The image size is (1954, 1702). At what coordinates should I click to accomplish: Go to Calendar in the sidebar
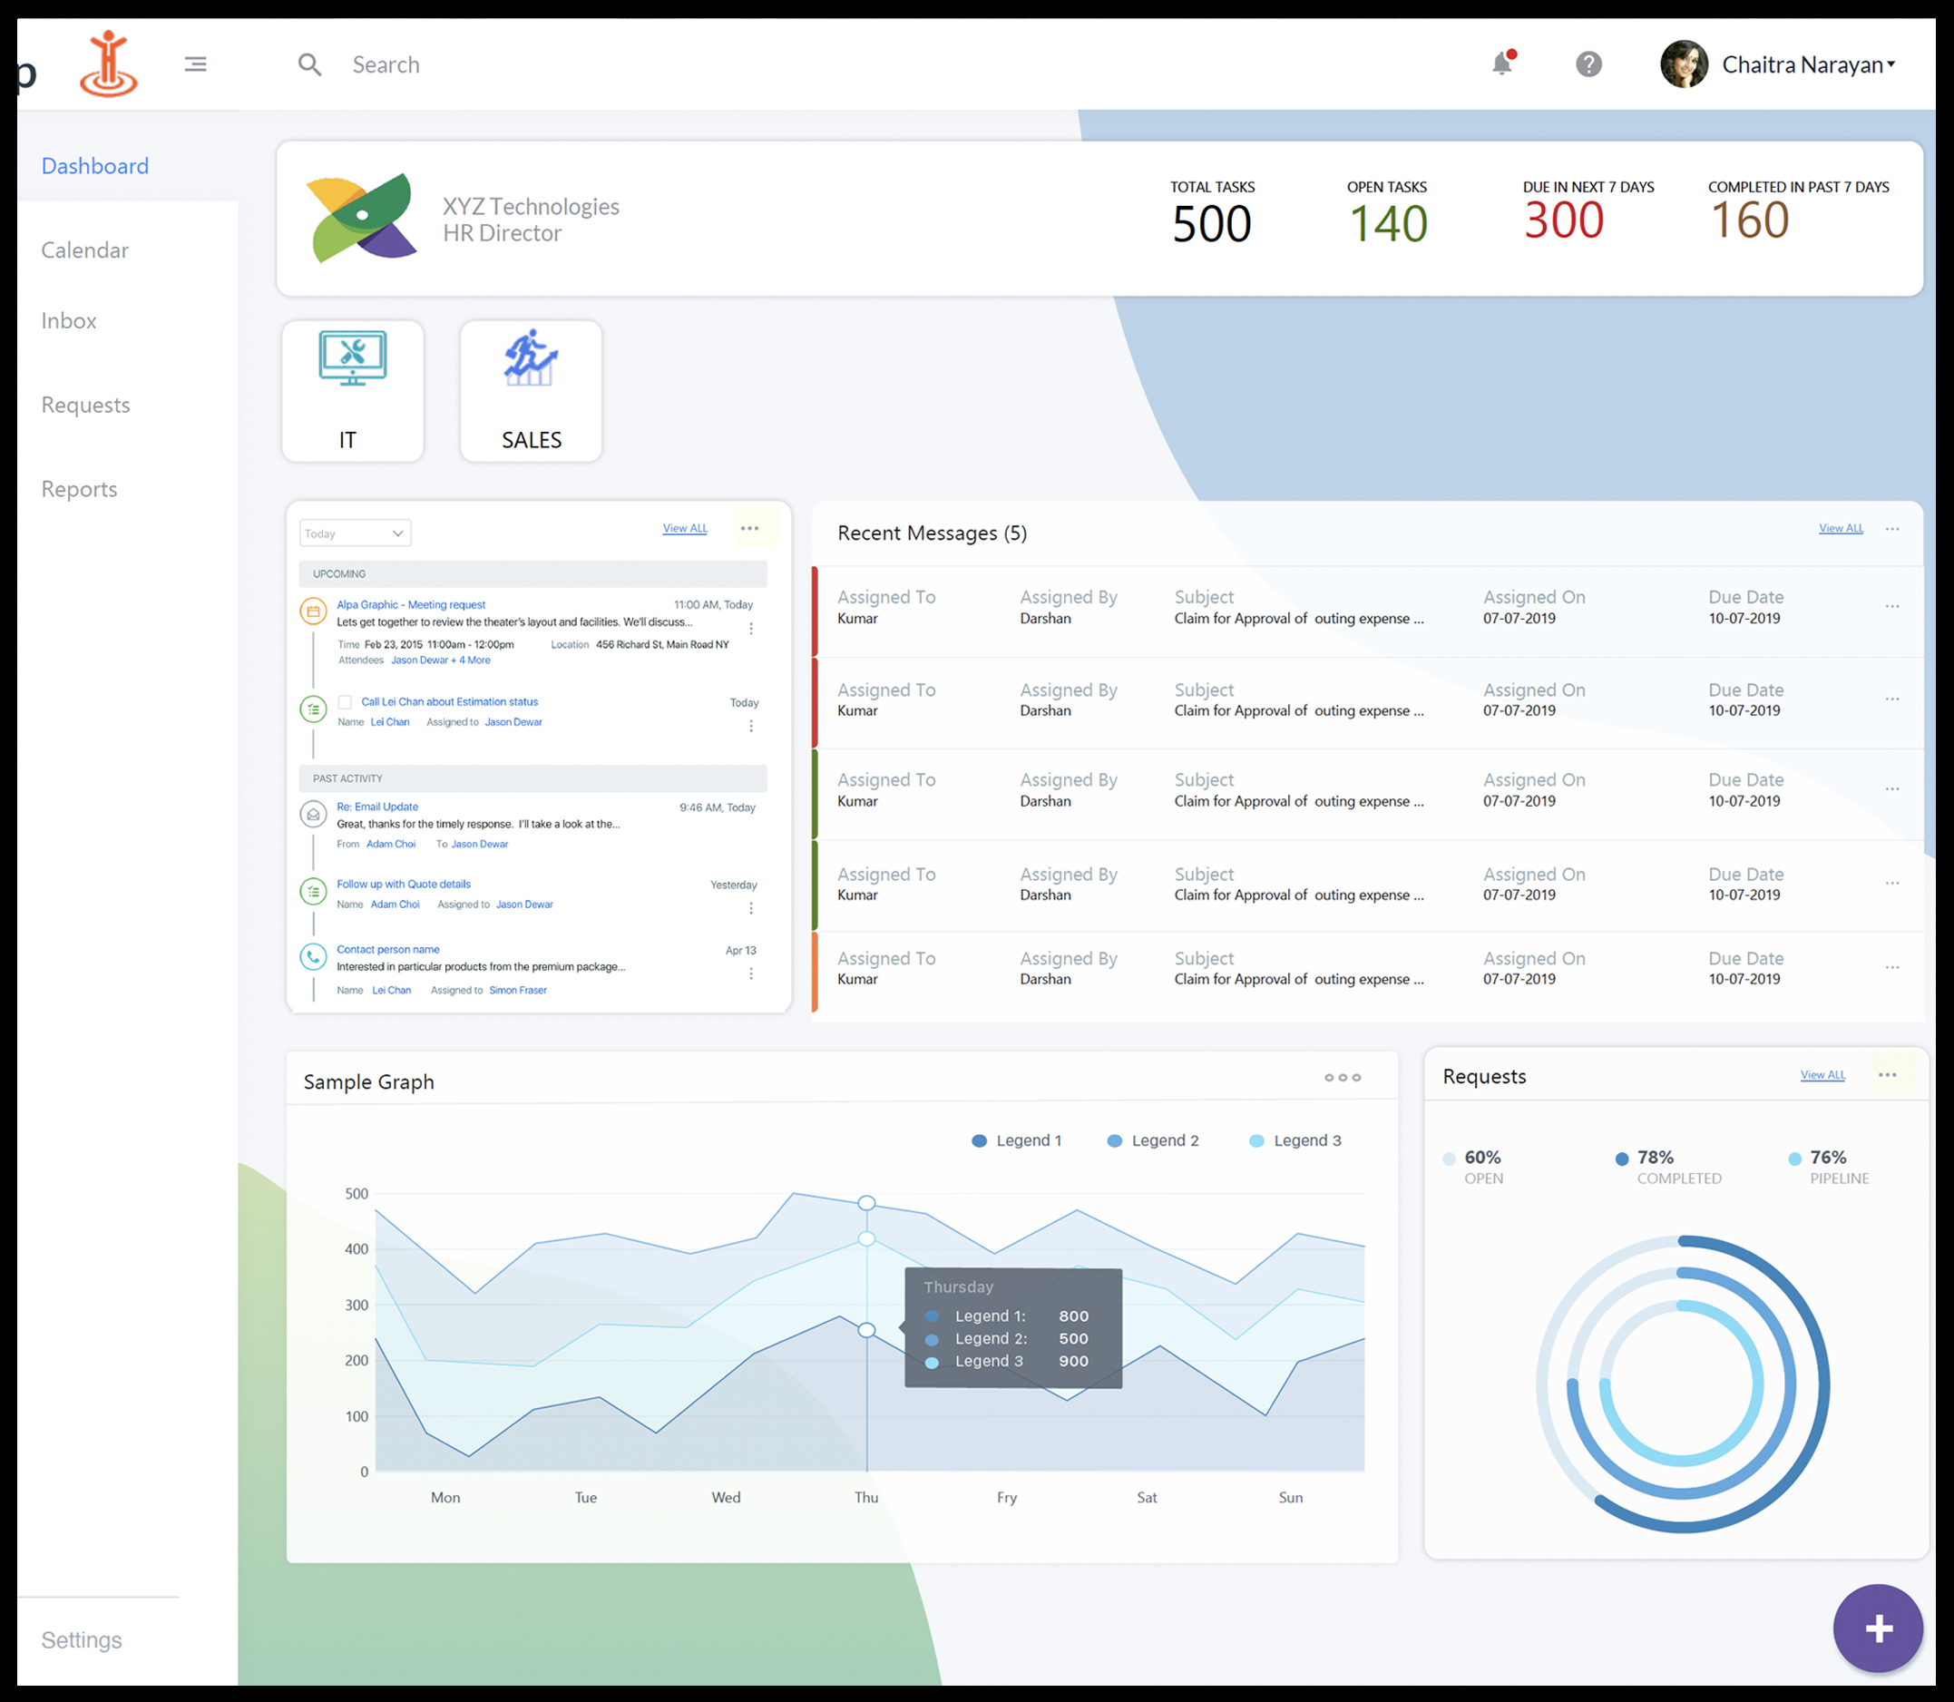(x=84, y=249)
